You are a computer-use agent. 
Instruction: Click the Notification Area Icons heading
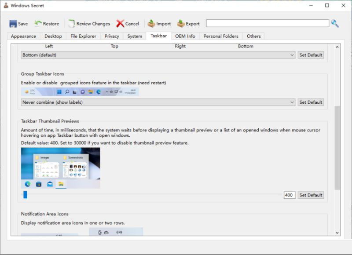45,214
